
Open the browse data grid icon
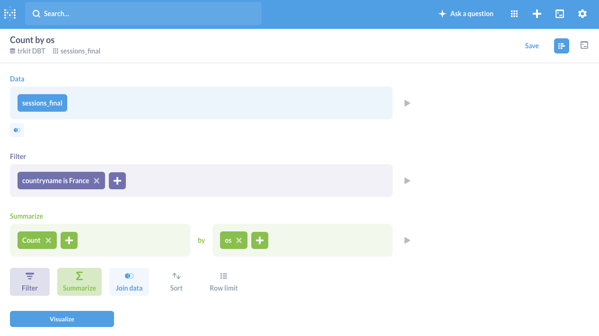pyautogui.click(x=514, y=14)
